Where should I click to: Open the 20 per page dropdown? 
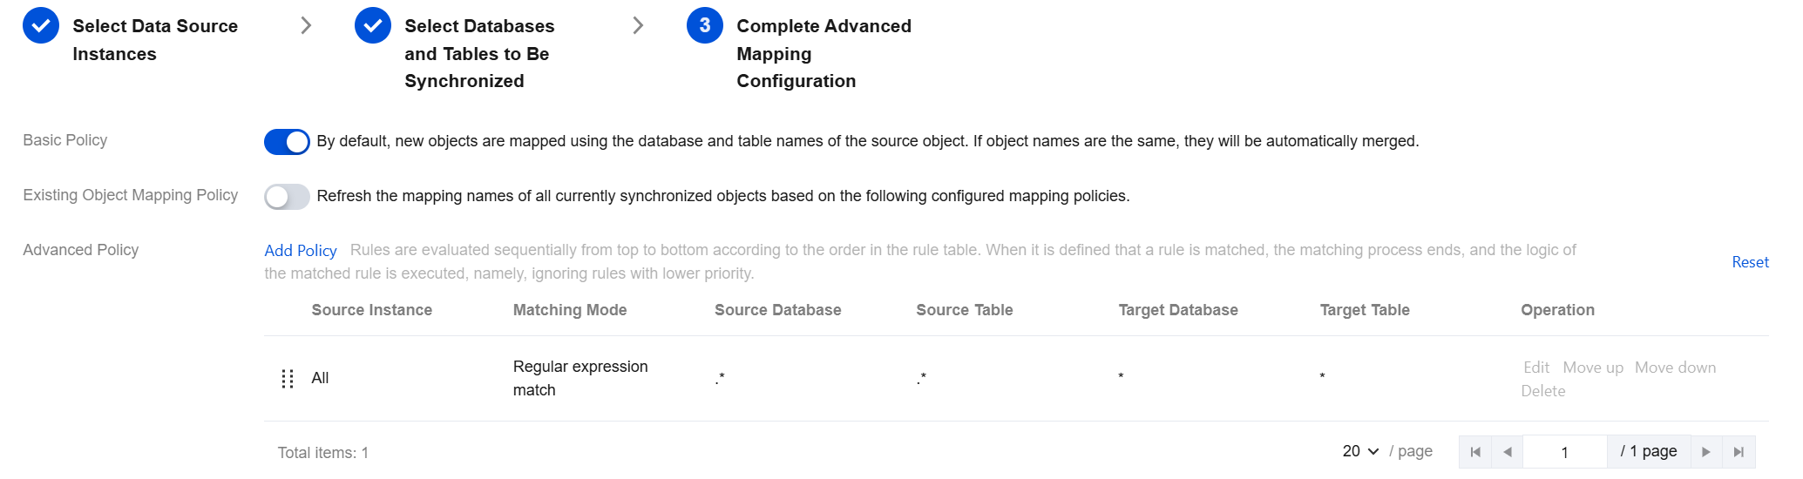(x=1360, y=451)
